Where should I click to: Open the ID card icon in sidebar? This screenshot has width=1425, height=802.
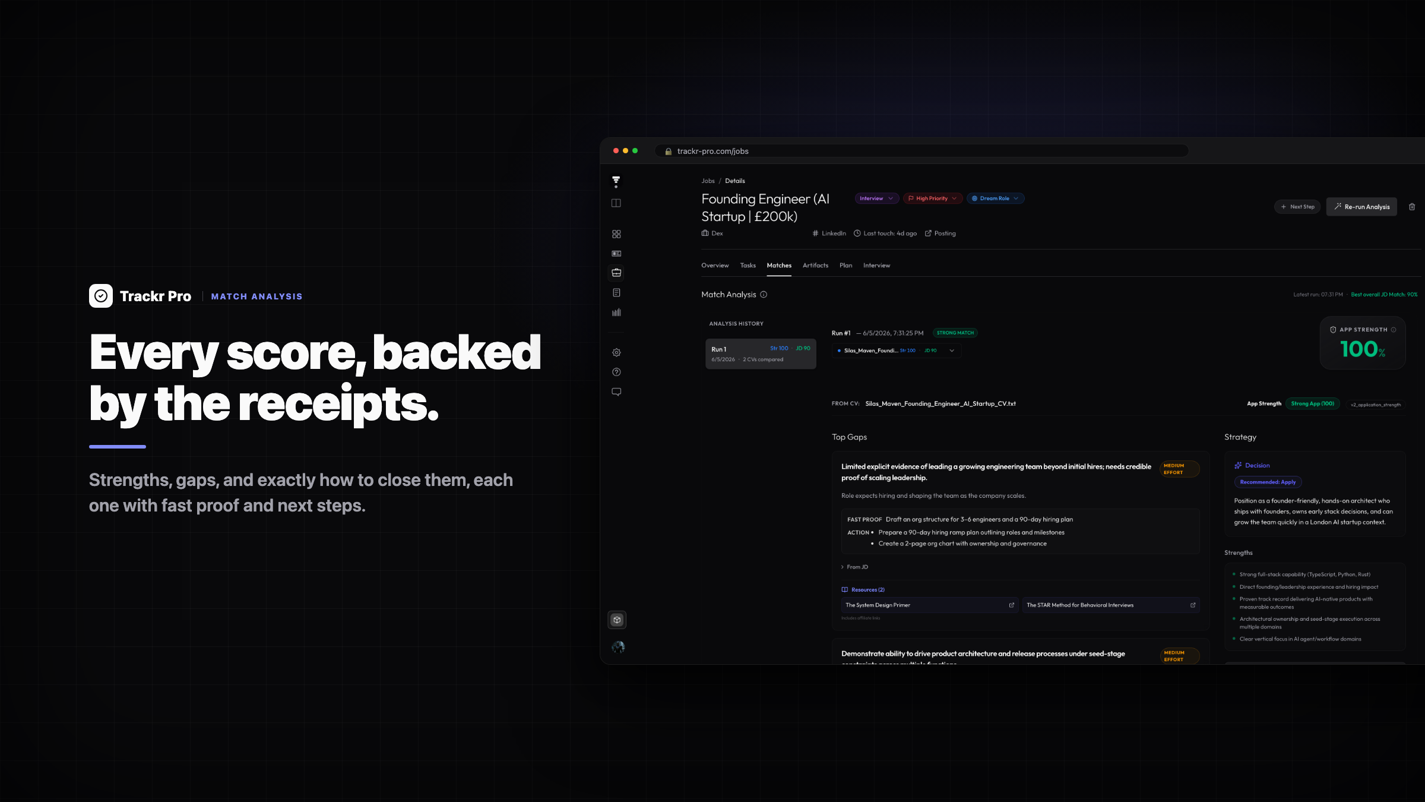[616, 254]
